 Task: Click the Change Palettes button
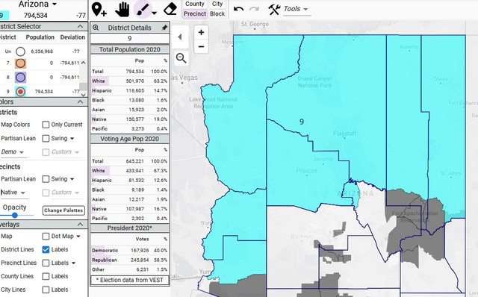point(63,210)
